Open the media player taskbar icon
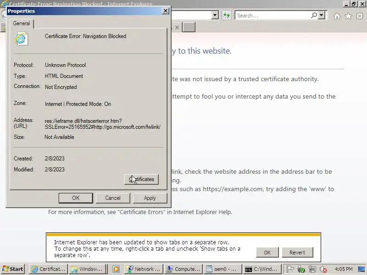The width and height of the screenshot is (367, 275). pyautogui.click(x=116, y=269)
